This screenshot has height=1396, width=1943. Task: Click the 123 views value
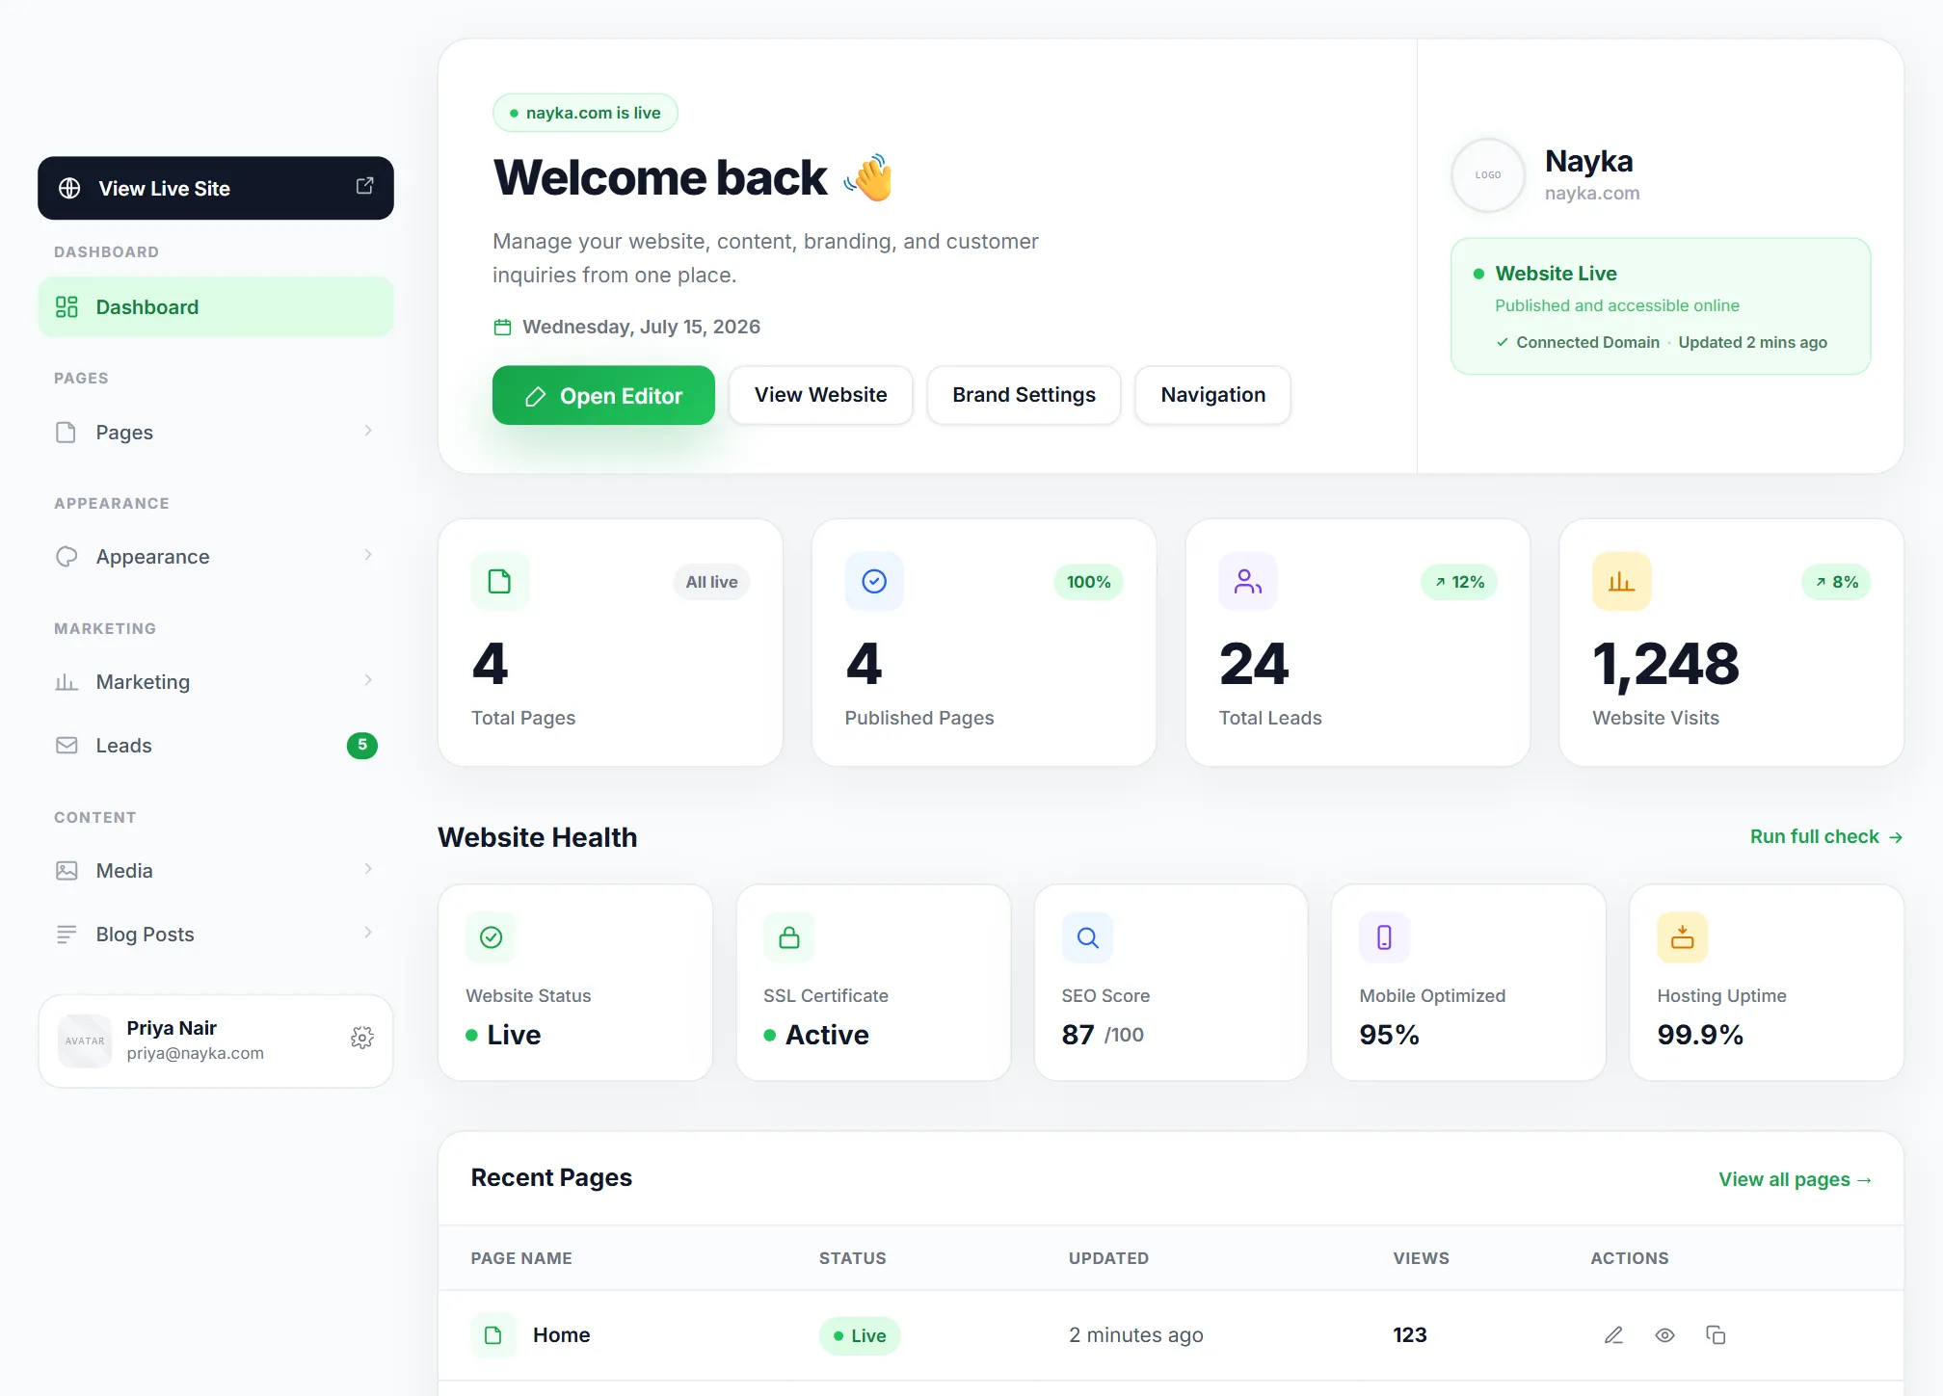click(x=1410, y=1335)
